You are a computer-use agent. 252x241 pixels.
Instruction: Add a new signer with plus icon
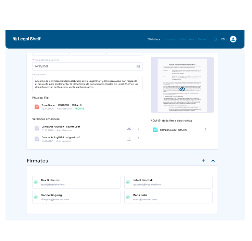click(203, 161)
